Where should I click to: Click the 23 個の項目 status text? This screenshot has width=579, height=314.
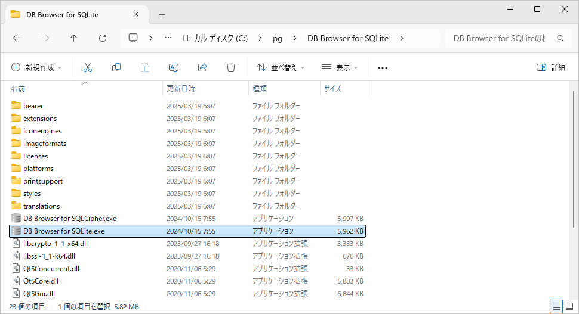[x=27, y=307]
